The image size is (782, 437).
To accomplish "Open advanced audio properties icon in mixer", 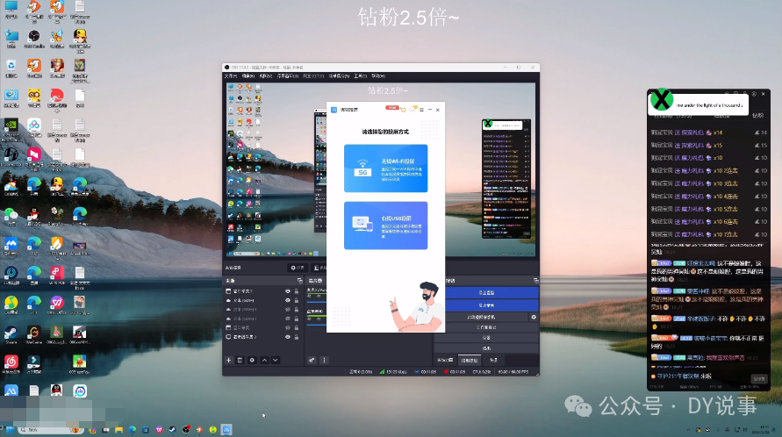I will (312, 360).
